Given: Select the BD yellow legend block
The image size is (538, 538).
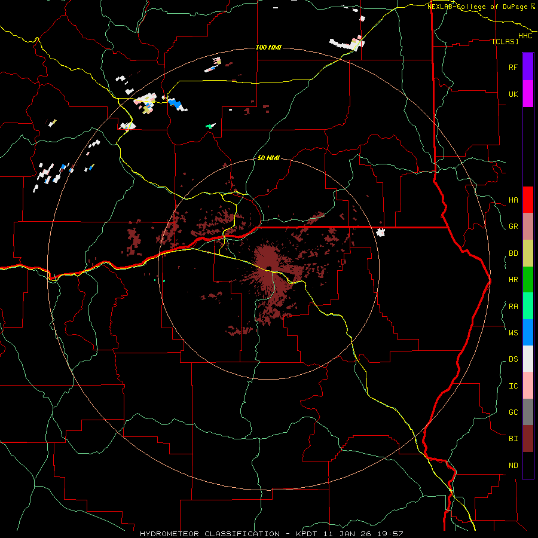Looking at the screenshot, I should 528,253.
